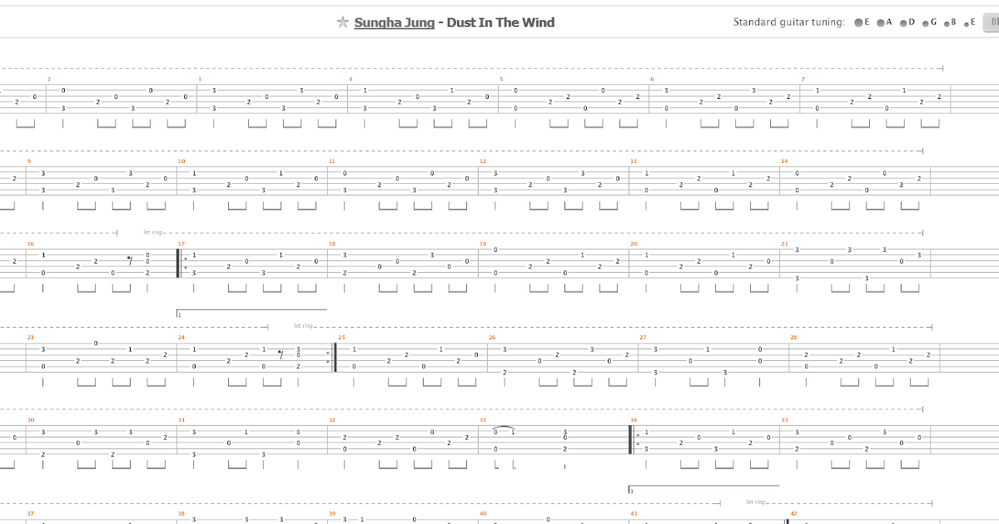Jump to measure number 23
Screen dimensions: 999x524
click(x=30, y=338)
